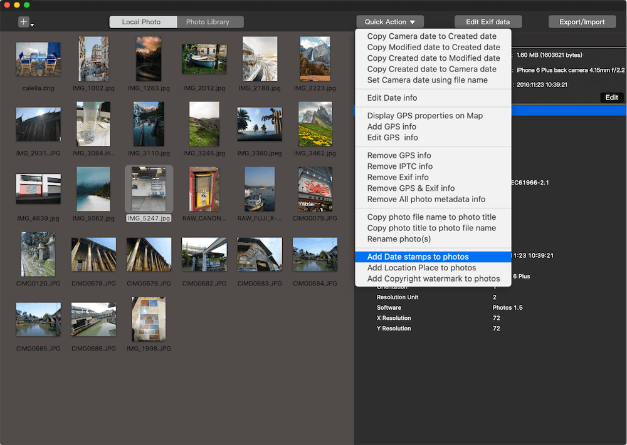The width and height of the screenshot is (627, 445).
Task: Select the IMG_1283.jpg thumbnail
Action: pos(149,59)
